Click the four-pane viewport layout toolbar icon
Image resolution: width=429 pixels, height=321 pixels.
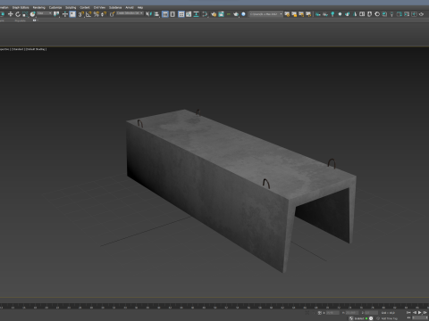click(414, 14)
